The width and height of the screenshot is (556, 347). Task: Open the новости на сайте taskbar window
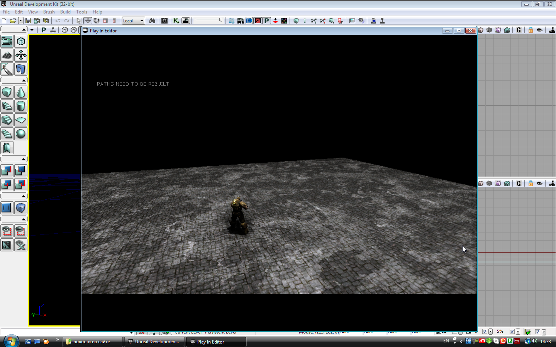coord(93,342)
